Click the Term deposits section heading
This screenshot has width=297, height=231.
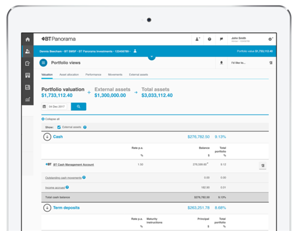click(66, 208)
